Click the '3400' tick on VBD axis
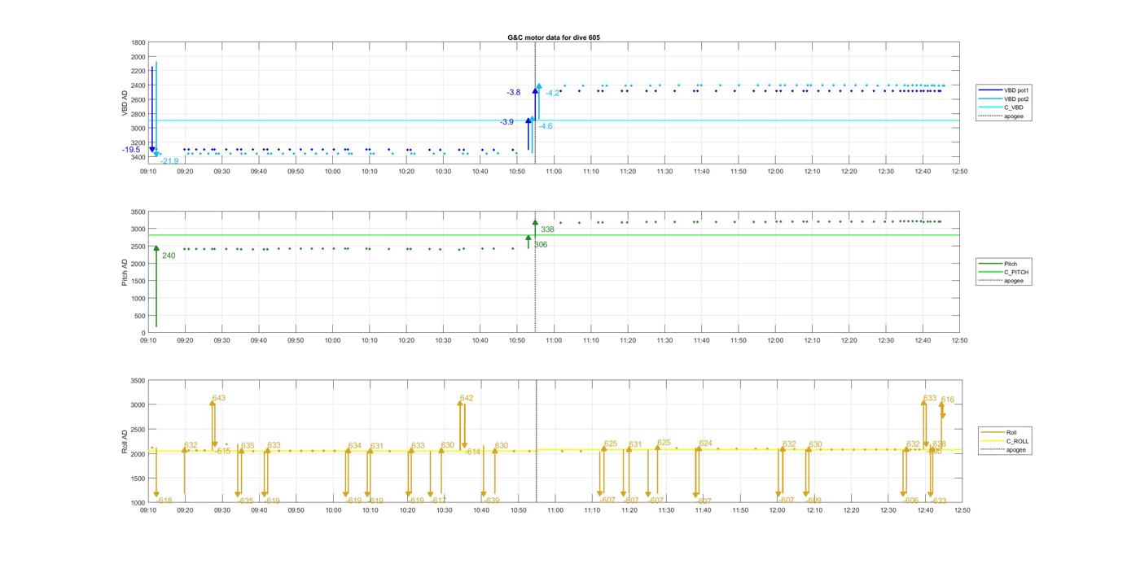Screen dimensions: 1140x564 tap(138, 157)
